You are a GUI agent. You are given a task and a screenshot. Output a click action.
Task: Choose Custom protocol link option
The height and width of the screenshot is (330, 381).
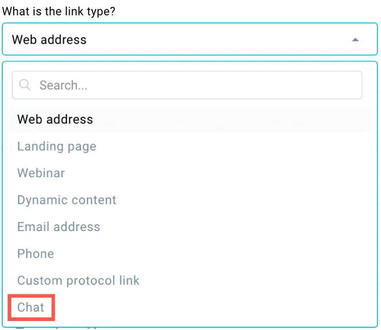78,280
